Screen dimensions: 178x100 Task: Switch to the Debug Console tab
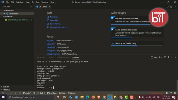tap(63, 57)
